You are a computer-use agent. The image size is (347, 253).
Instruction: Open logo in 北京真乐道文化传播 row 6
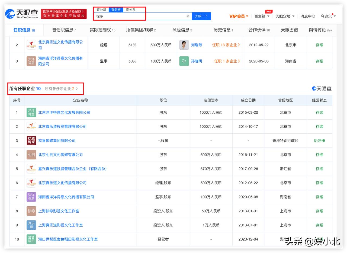pos(31,183)
